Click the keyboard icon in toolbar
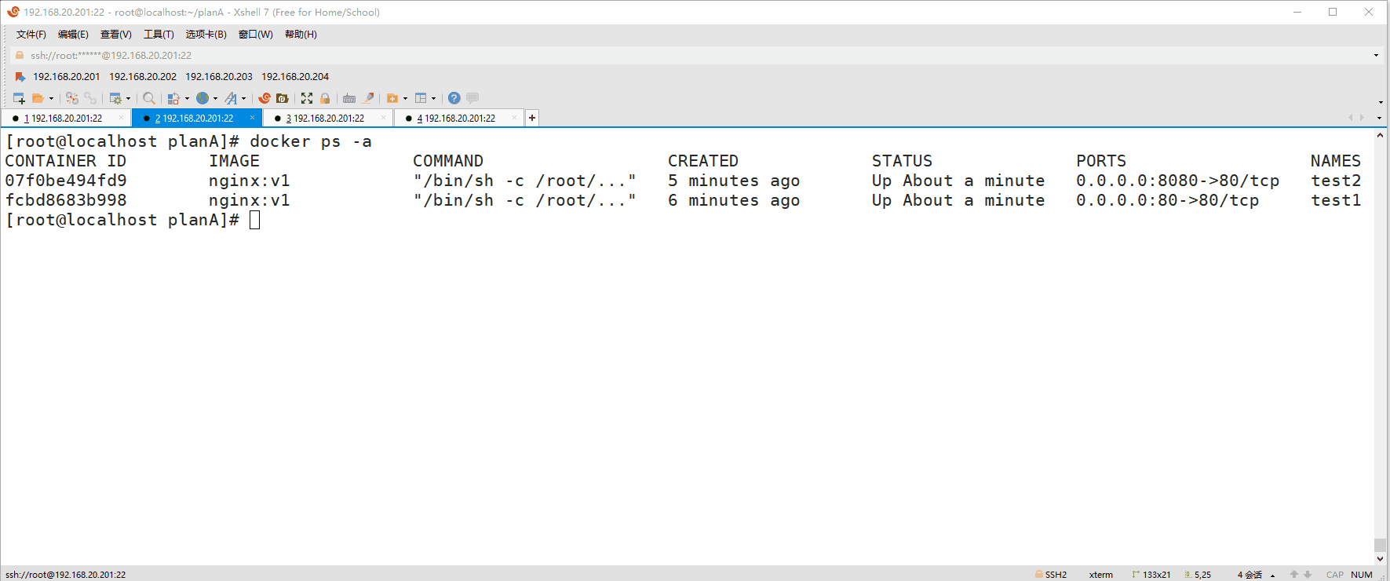 click(x=349, y=98)
